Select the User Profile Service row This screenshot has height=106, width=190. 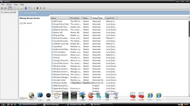[x=84, y=63]
